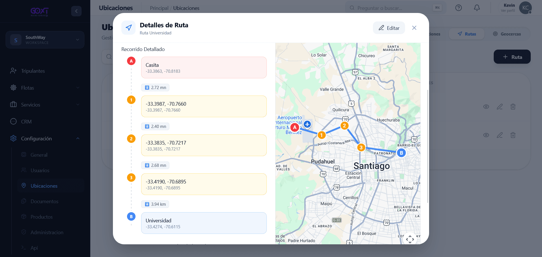Screen dimensions: 542x257
Task: Select stop 3 card -33.4190, -70.6895
Action: click(204, 184)
